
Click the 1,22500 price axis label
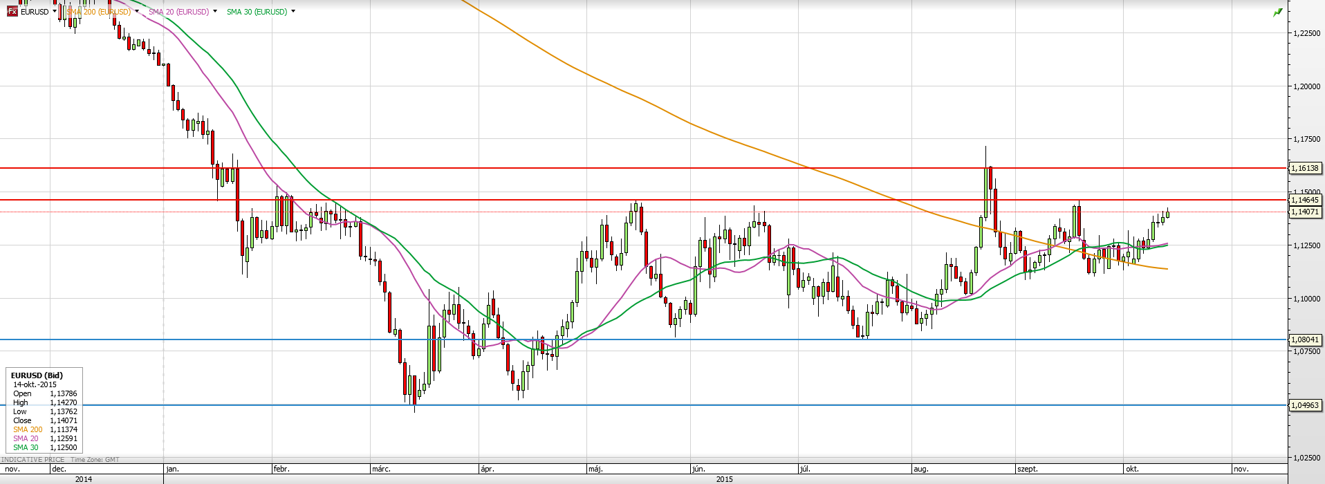[x=1306, y=33]
